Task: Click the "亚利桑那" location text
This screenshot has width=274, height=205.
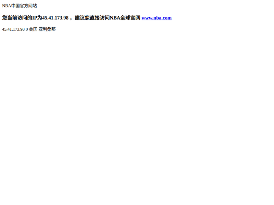Action: [47, 29]
